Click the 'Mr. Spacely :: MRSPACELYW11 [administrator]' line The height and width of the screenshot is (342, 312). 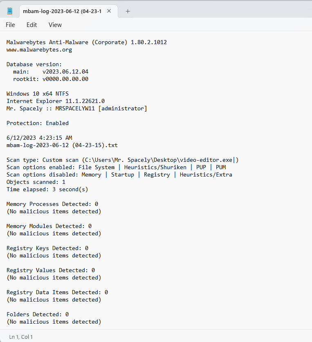click(77, 108)
